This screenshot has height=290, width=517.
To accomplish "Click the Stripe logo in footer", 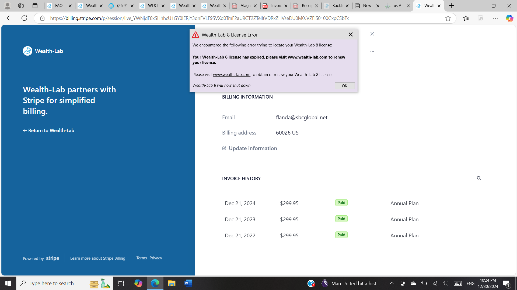I will [53, 258].
